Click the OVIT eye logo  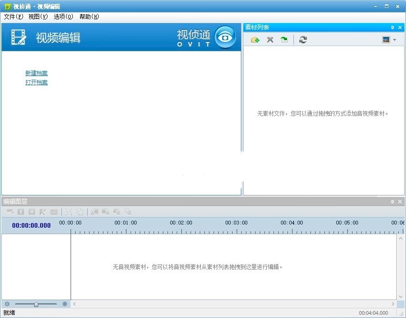(225, 37)
